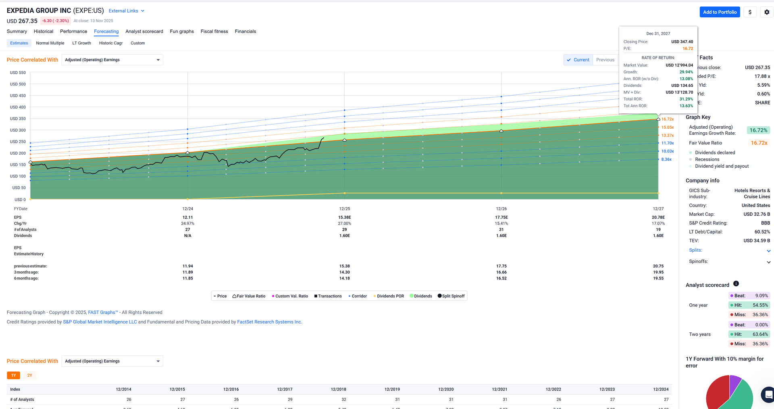Toggle Dividends declared in Graph Key
Screen dimensions: 774x409
point(691,152)
